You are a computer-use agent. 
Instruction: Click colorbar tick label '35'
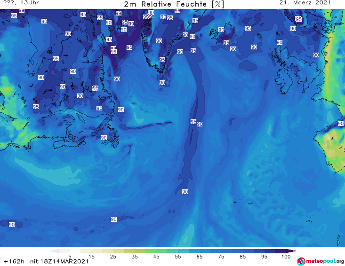(x=135, y=257)
